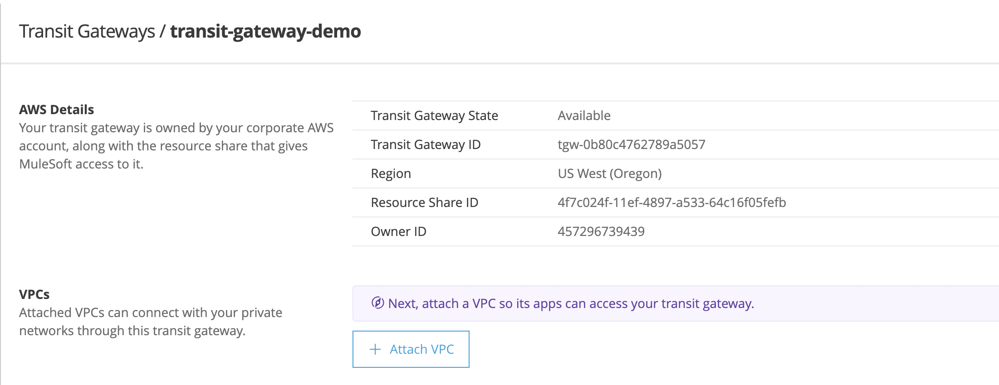Click the Attached VPCs description paragraph
Screen dimensions: 999x385
[150, 322]
